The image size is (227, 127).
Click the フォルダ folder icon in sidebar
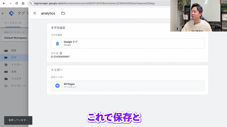[6, 79]
